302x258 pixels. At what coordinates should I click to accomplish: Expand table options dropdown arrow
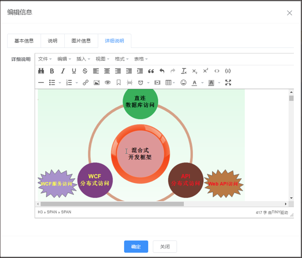pos(174,83)
